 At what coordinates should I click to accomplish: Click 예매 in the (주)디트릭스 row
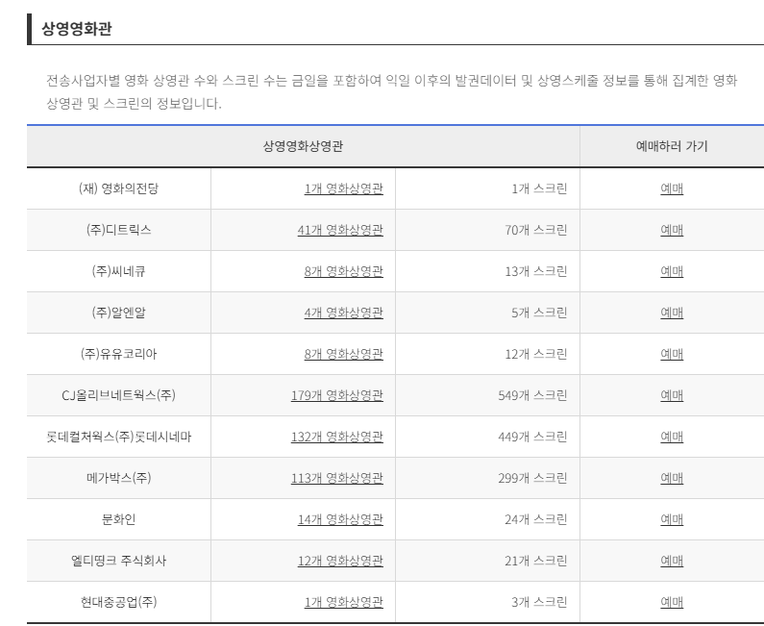672,230
